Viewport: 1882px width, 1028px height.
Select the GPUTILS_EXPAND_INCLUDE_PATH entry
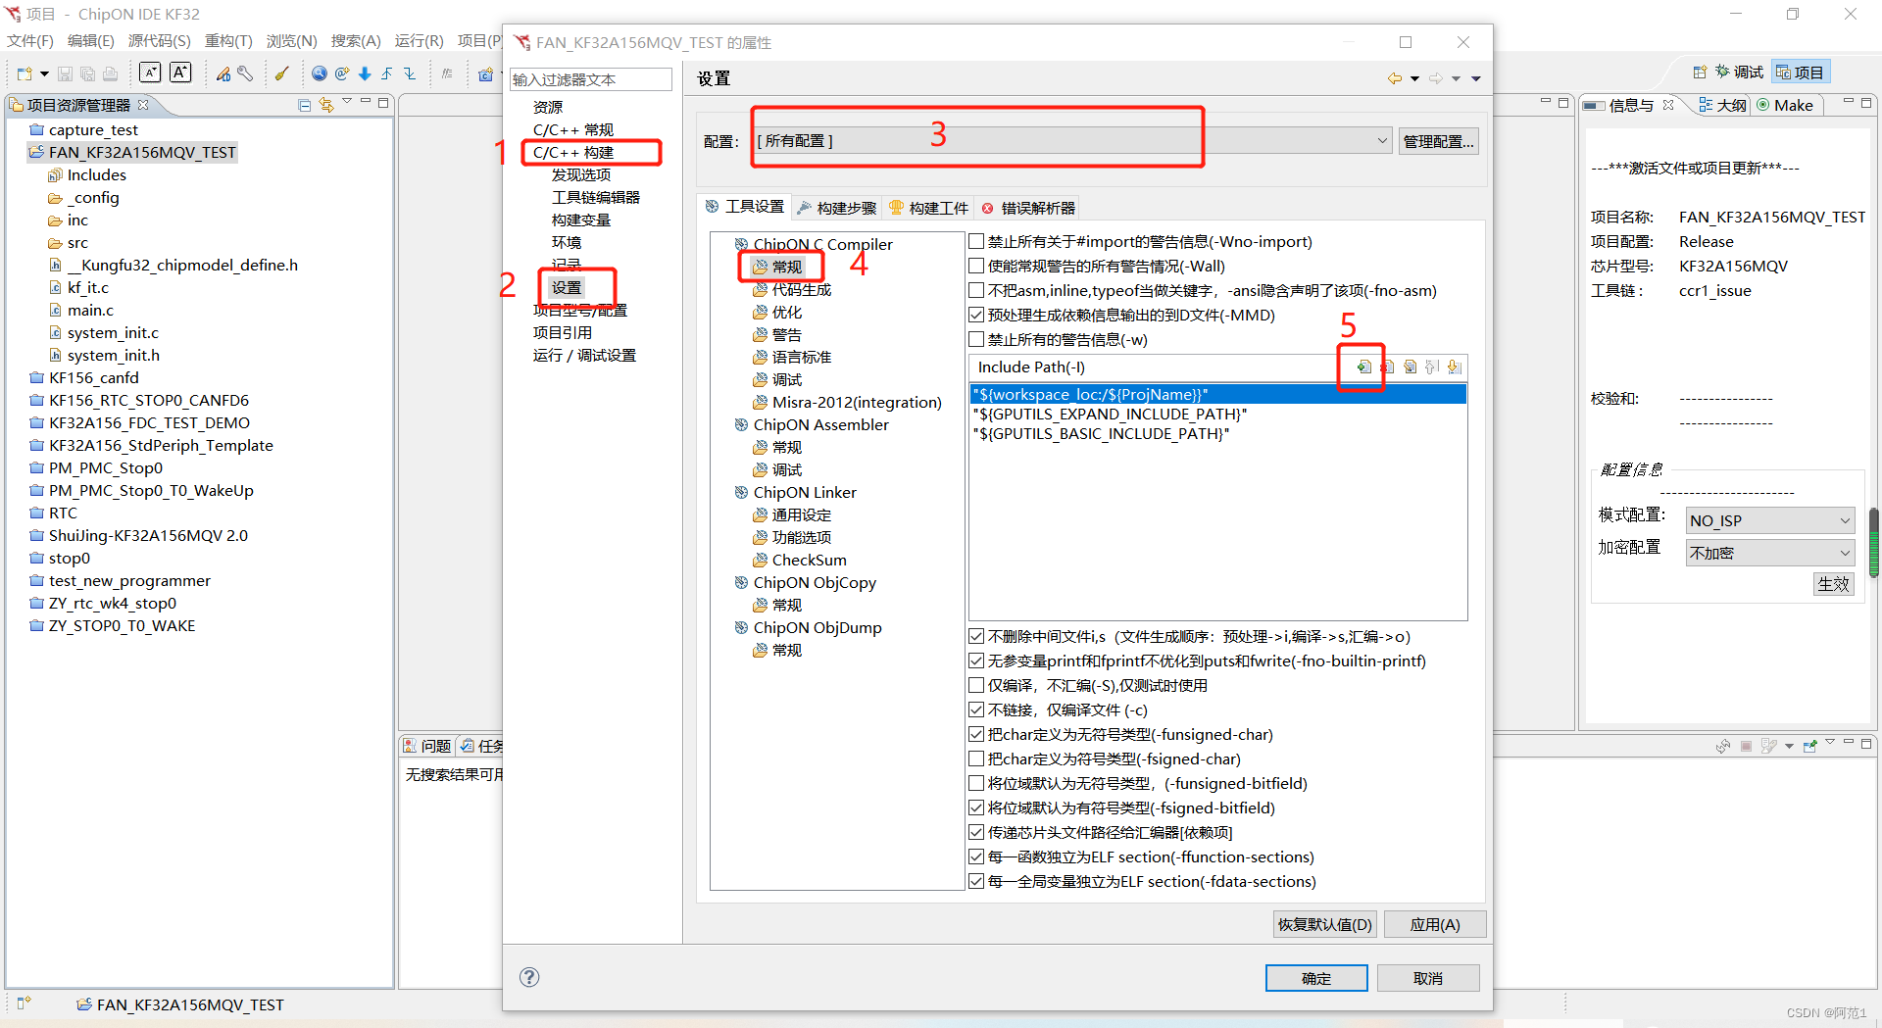pos(1110,414)
